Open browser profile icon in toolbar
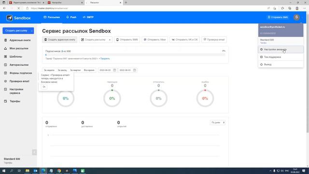This screenshot has width=309, height=174. pyautogui.click(x=297, y=8)
